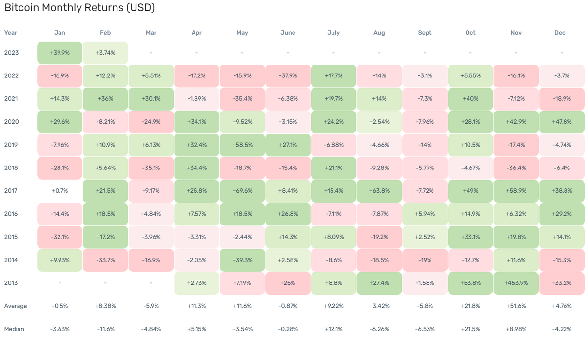Screen dimensions: 585x337
Task: Click the +63.8% August 2017 cell
Action: coord(379,191)
